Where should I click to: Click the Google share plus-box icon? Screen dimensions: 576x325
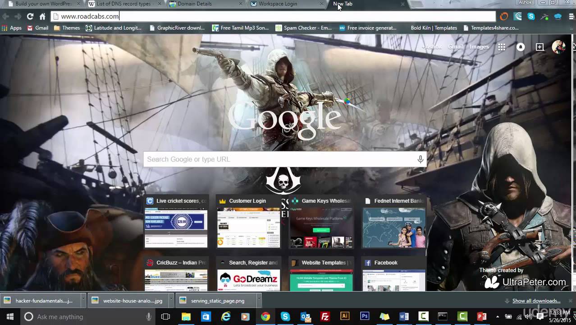tap(539, 47)
